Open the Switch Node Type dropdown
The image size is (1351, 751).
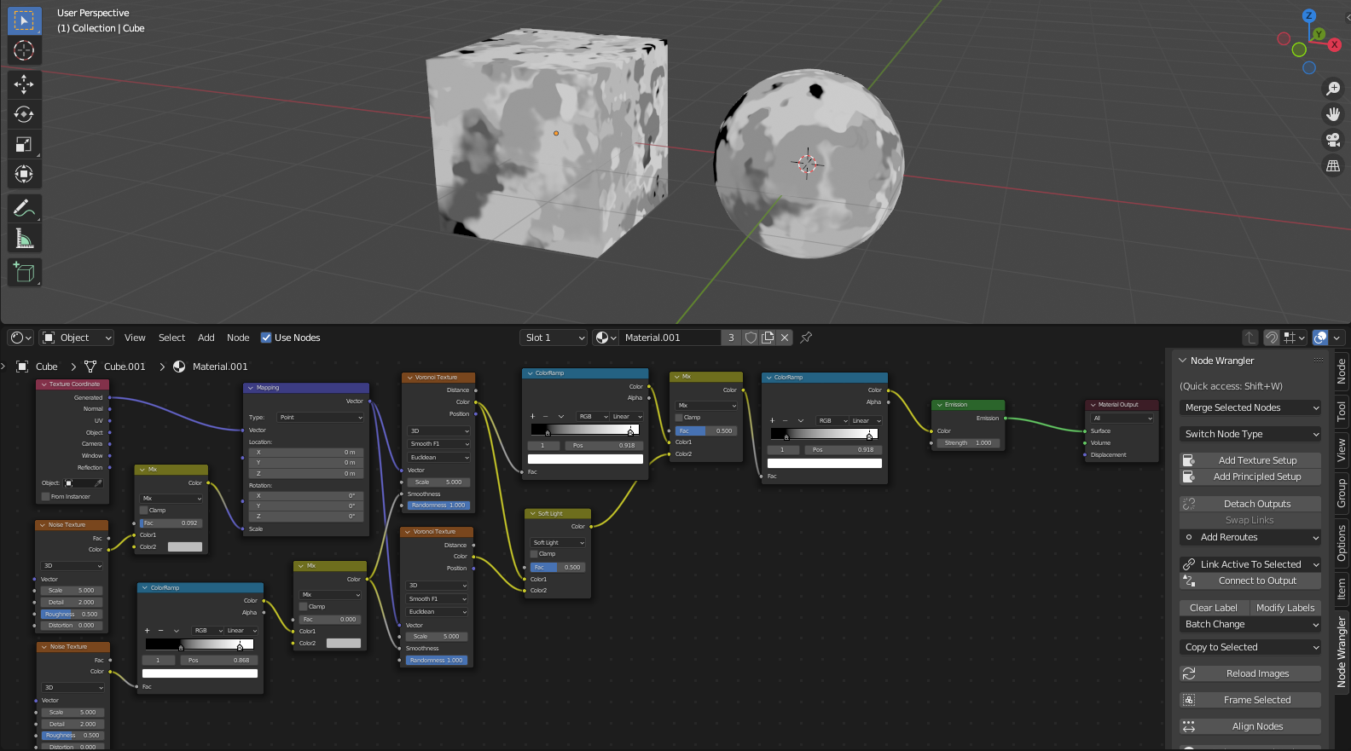(1250, 434)
